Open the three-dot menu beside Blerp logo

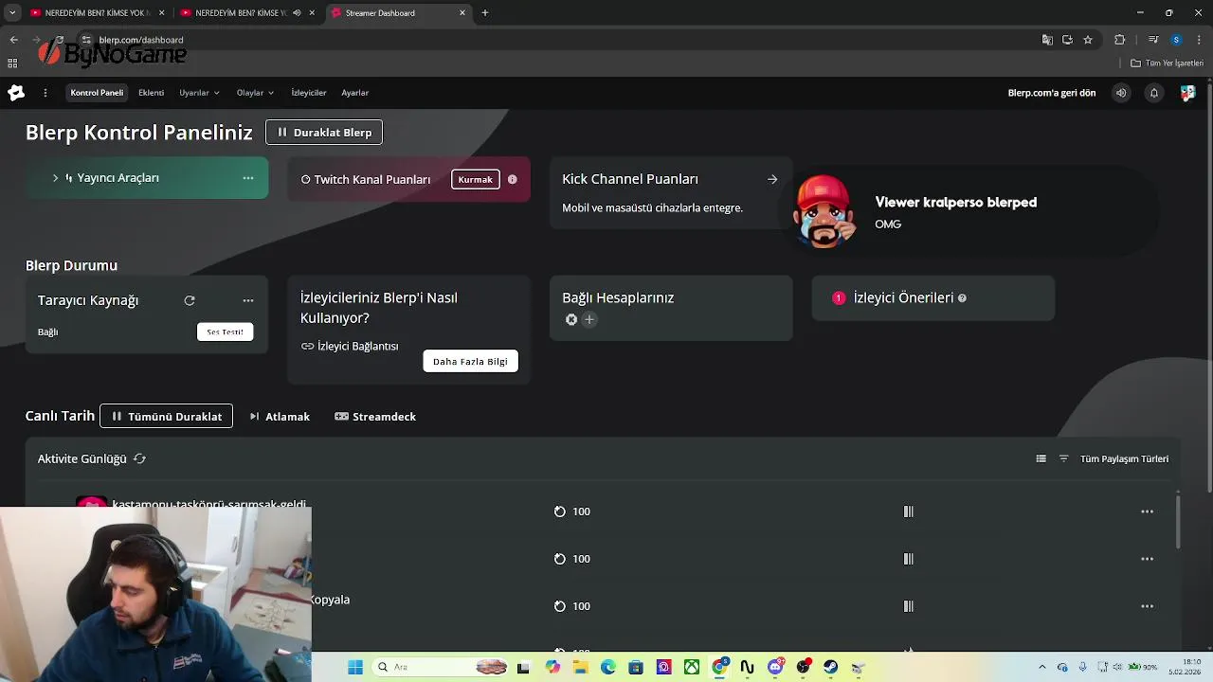point(45,93)
